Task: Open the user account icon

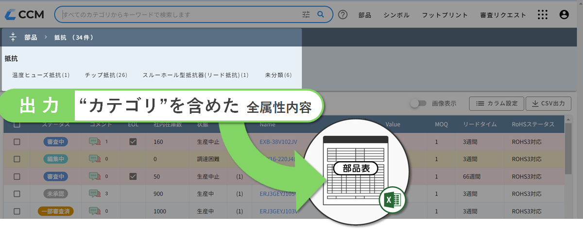Action: click(x=564, y=15)
